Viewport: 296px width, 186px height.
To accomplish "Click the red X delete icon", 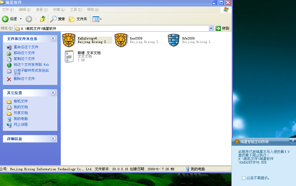I will [x=9, y=79].
